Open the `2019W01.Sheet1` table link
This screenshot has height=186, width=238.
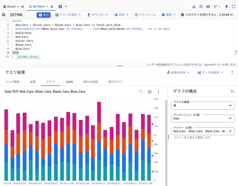(x=28, y=57)
